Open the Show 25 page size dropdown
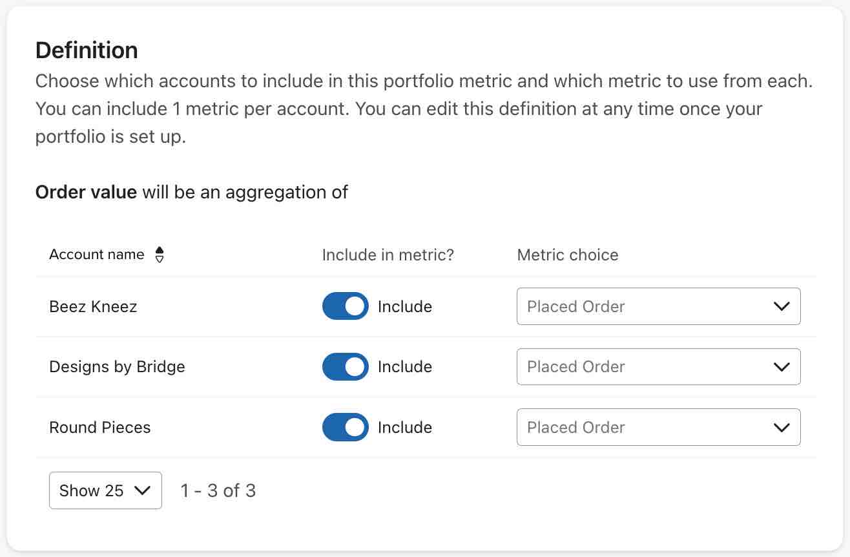This screenshot has width=850, height=557. (x=105, y=490)
